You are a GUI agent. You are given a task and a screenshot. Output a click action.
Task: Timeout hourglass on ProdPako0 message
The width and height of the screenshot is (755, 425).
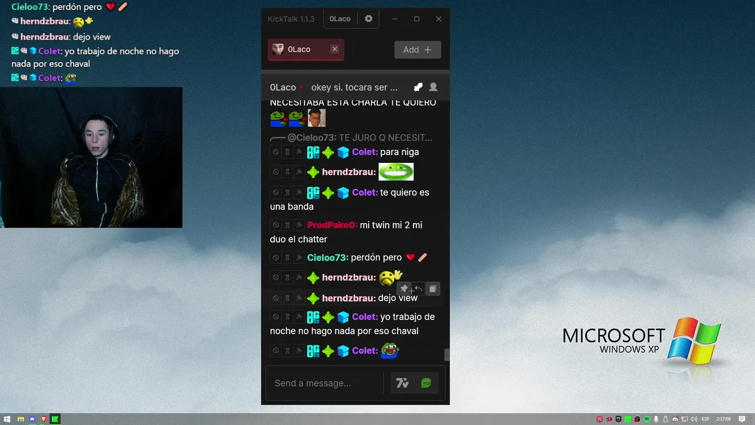(x=287, y=225)
